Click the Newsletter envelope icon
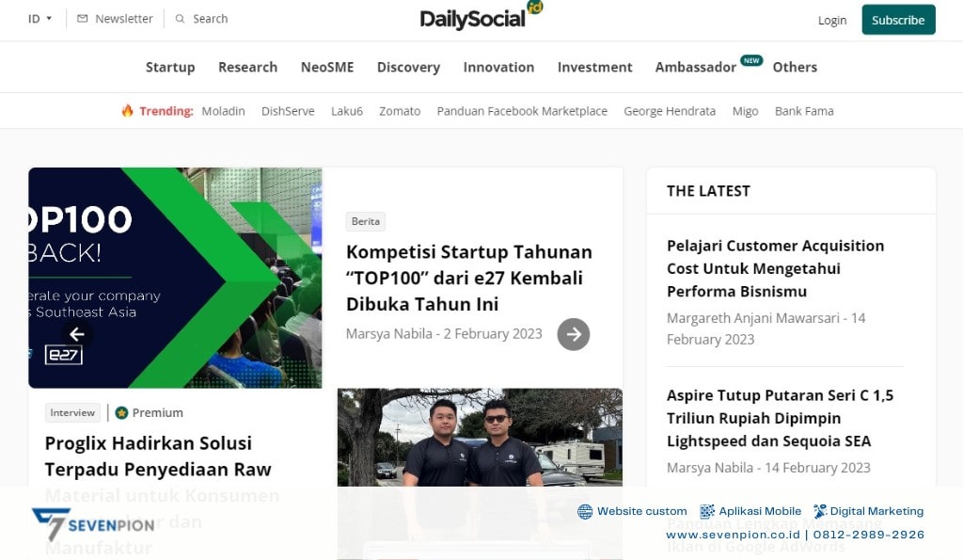Image resolution: width=963 pixels, height=560 pixels. (83, 19)
